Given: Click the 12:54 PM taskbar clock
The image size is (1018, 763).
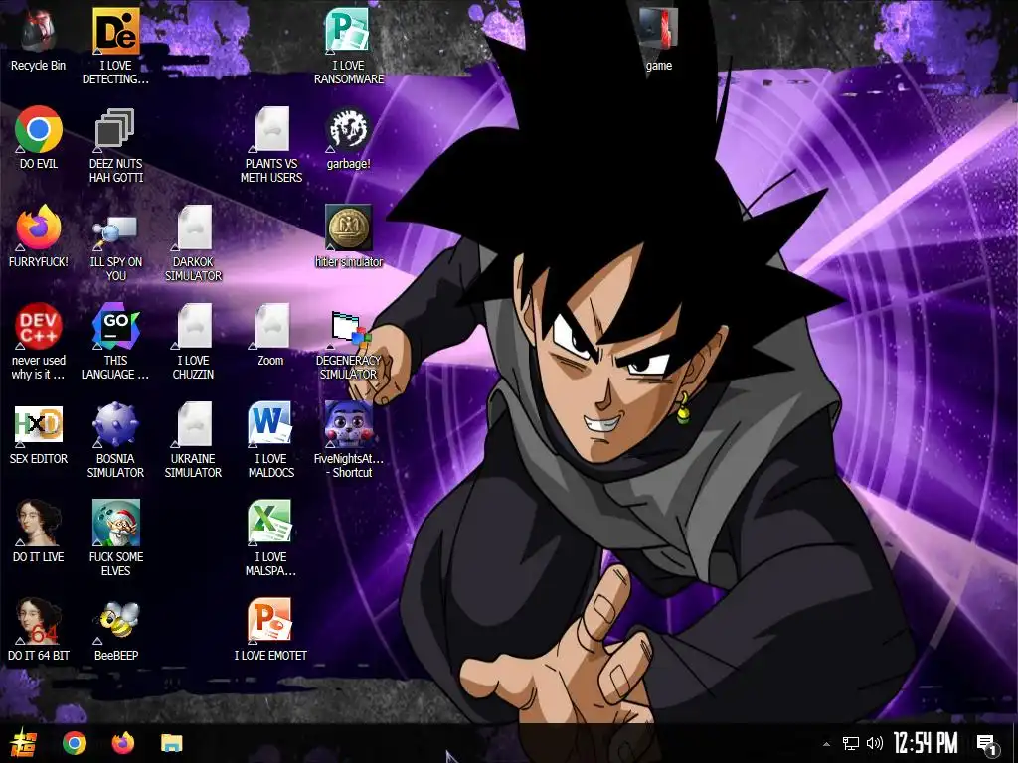Looking at the screenshot, I should click(926, 743).
